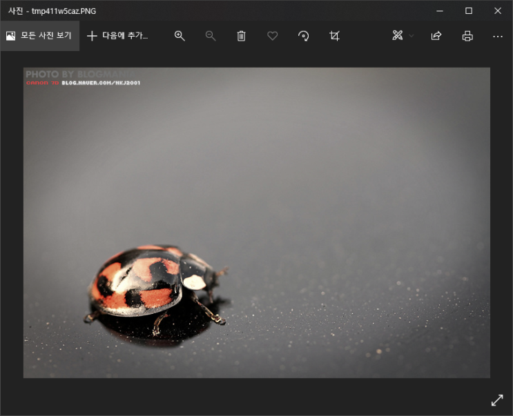Open 모든 사진 보기 (see all photos)

(39, 36)
